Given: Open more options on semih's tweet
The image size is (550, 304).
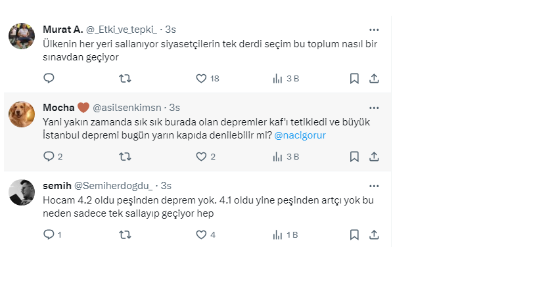Looking at the screenshot, I should [374, 186].
